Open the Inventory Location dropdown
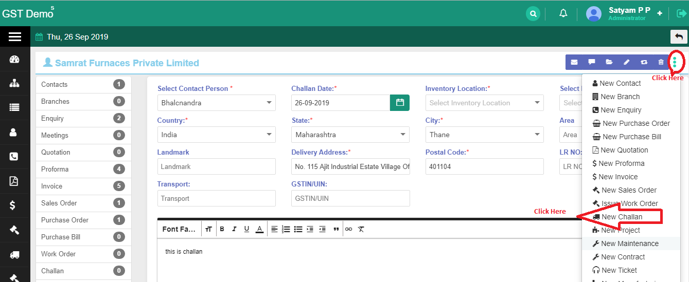This screenshot has height=282, width=689. coord(484,103)
